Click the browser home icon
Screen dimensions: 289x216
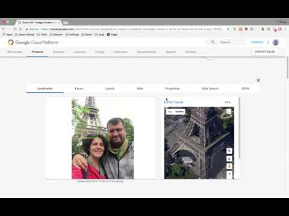20,29
